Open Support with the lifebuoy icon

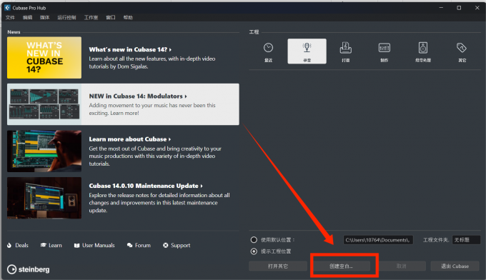[177, 245]
